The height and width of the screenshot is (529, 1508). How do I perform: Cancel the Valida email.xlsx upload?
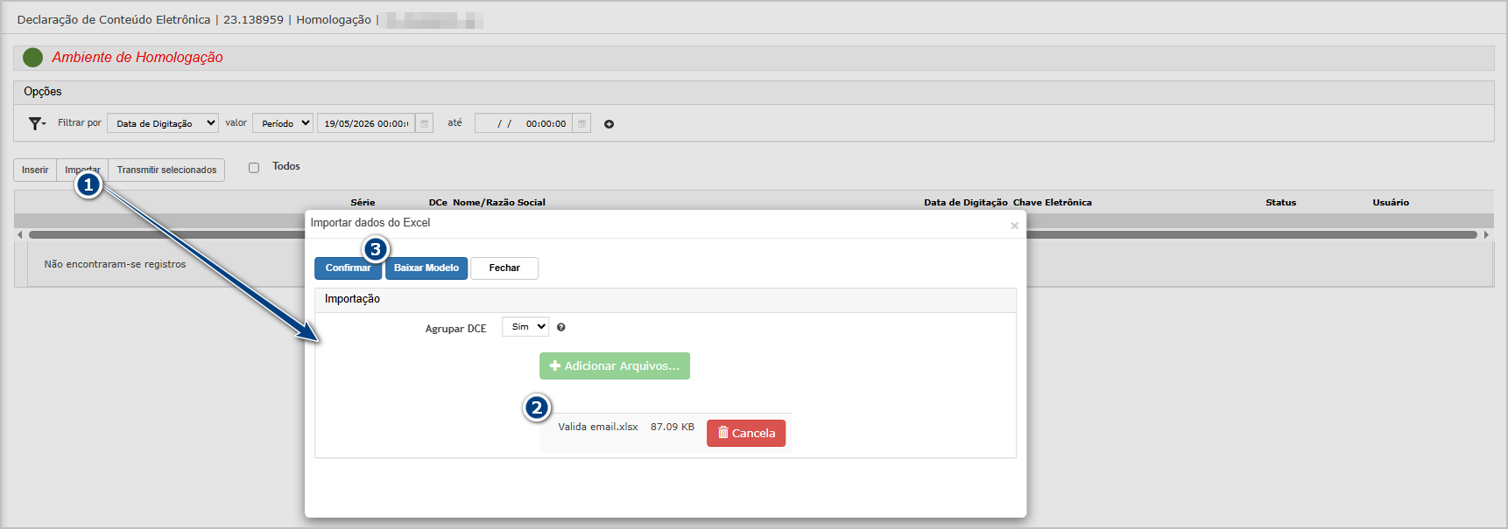[x=746, y=433]
